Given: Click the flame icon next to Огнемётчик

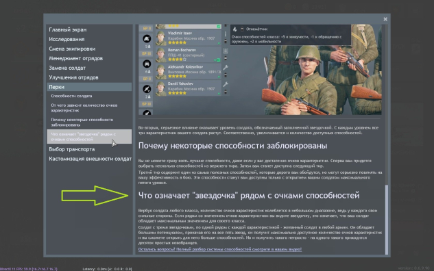Looking at the screenshot, I should [234, 29].
